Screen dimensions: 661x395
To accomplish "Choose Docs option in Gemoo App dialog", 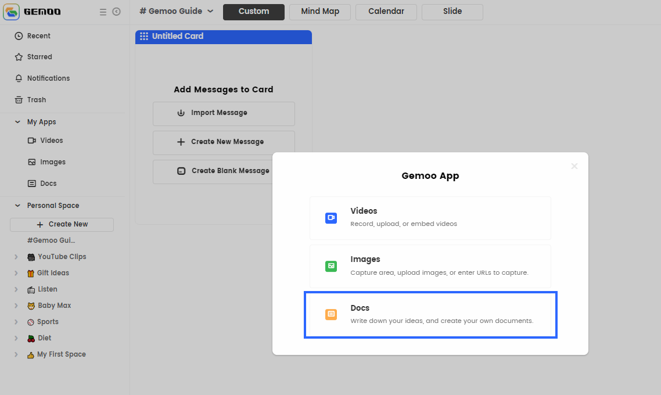I will (430, 315).
